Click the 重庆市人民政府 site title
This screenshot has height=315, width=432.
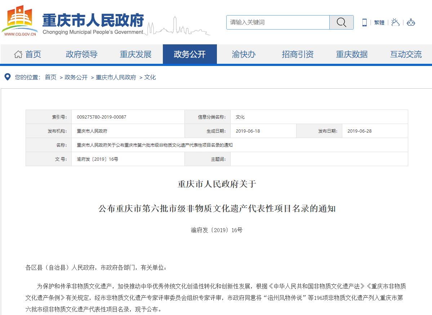pyautogui.click(x=93, y=20)
